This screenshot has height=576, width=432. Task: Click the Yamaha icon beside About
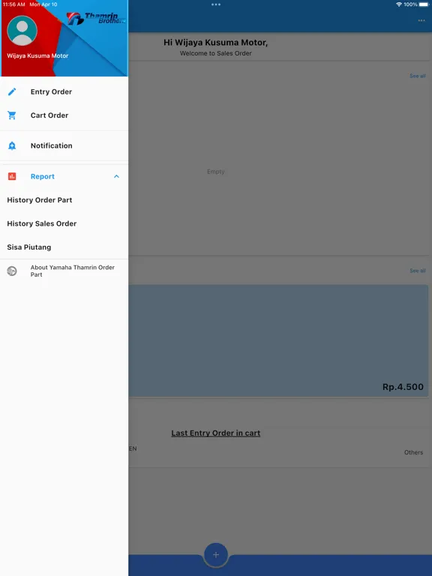point(12,271)
